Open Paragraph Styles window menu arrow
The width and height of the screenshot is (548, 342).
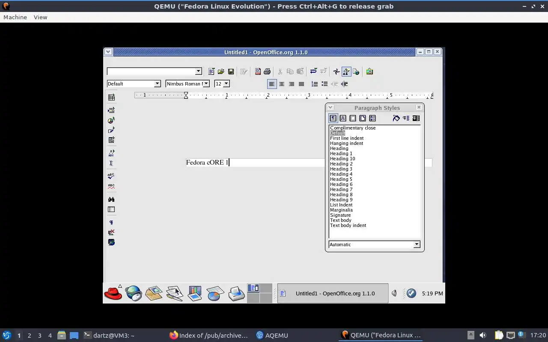click(330, 108)
